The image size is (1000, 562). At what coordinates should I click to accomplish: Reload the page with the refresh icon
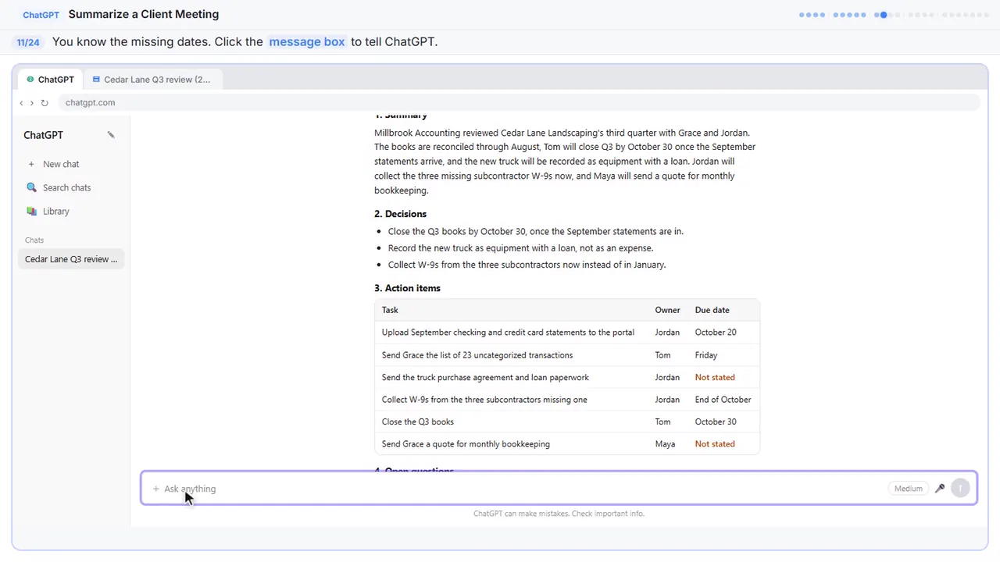[45, 103]
